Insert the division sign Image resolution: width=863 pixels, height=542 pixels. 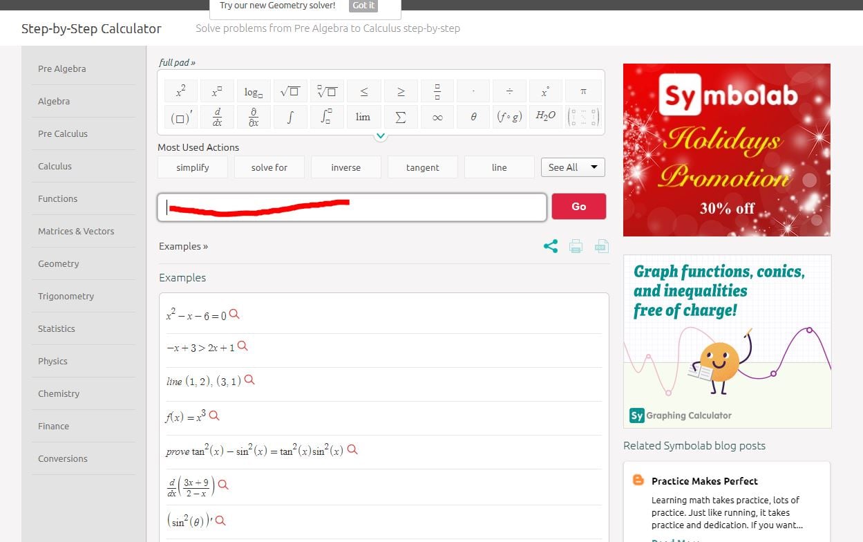[509, 91]
